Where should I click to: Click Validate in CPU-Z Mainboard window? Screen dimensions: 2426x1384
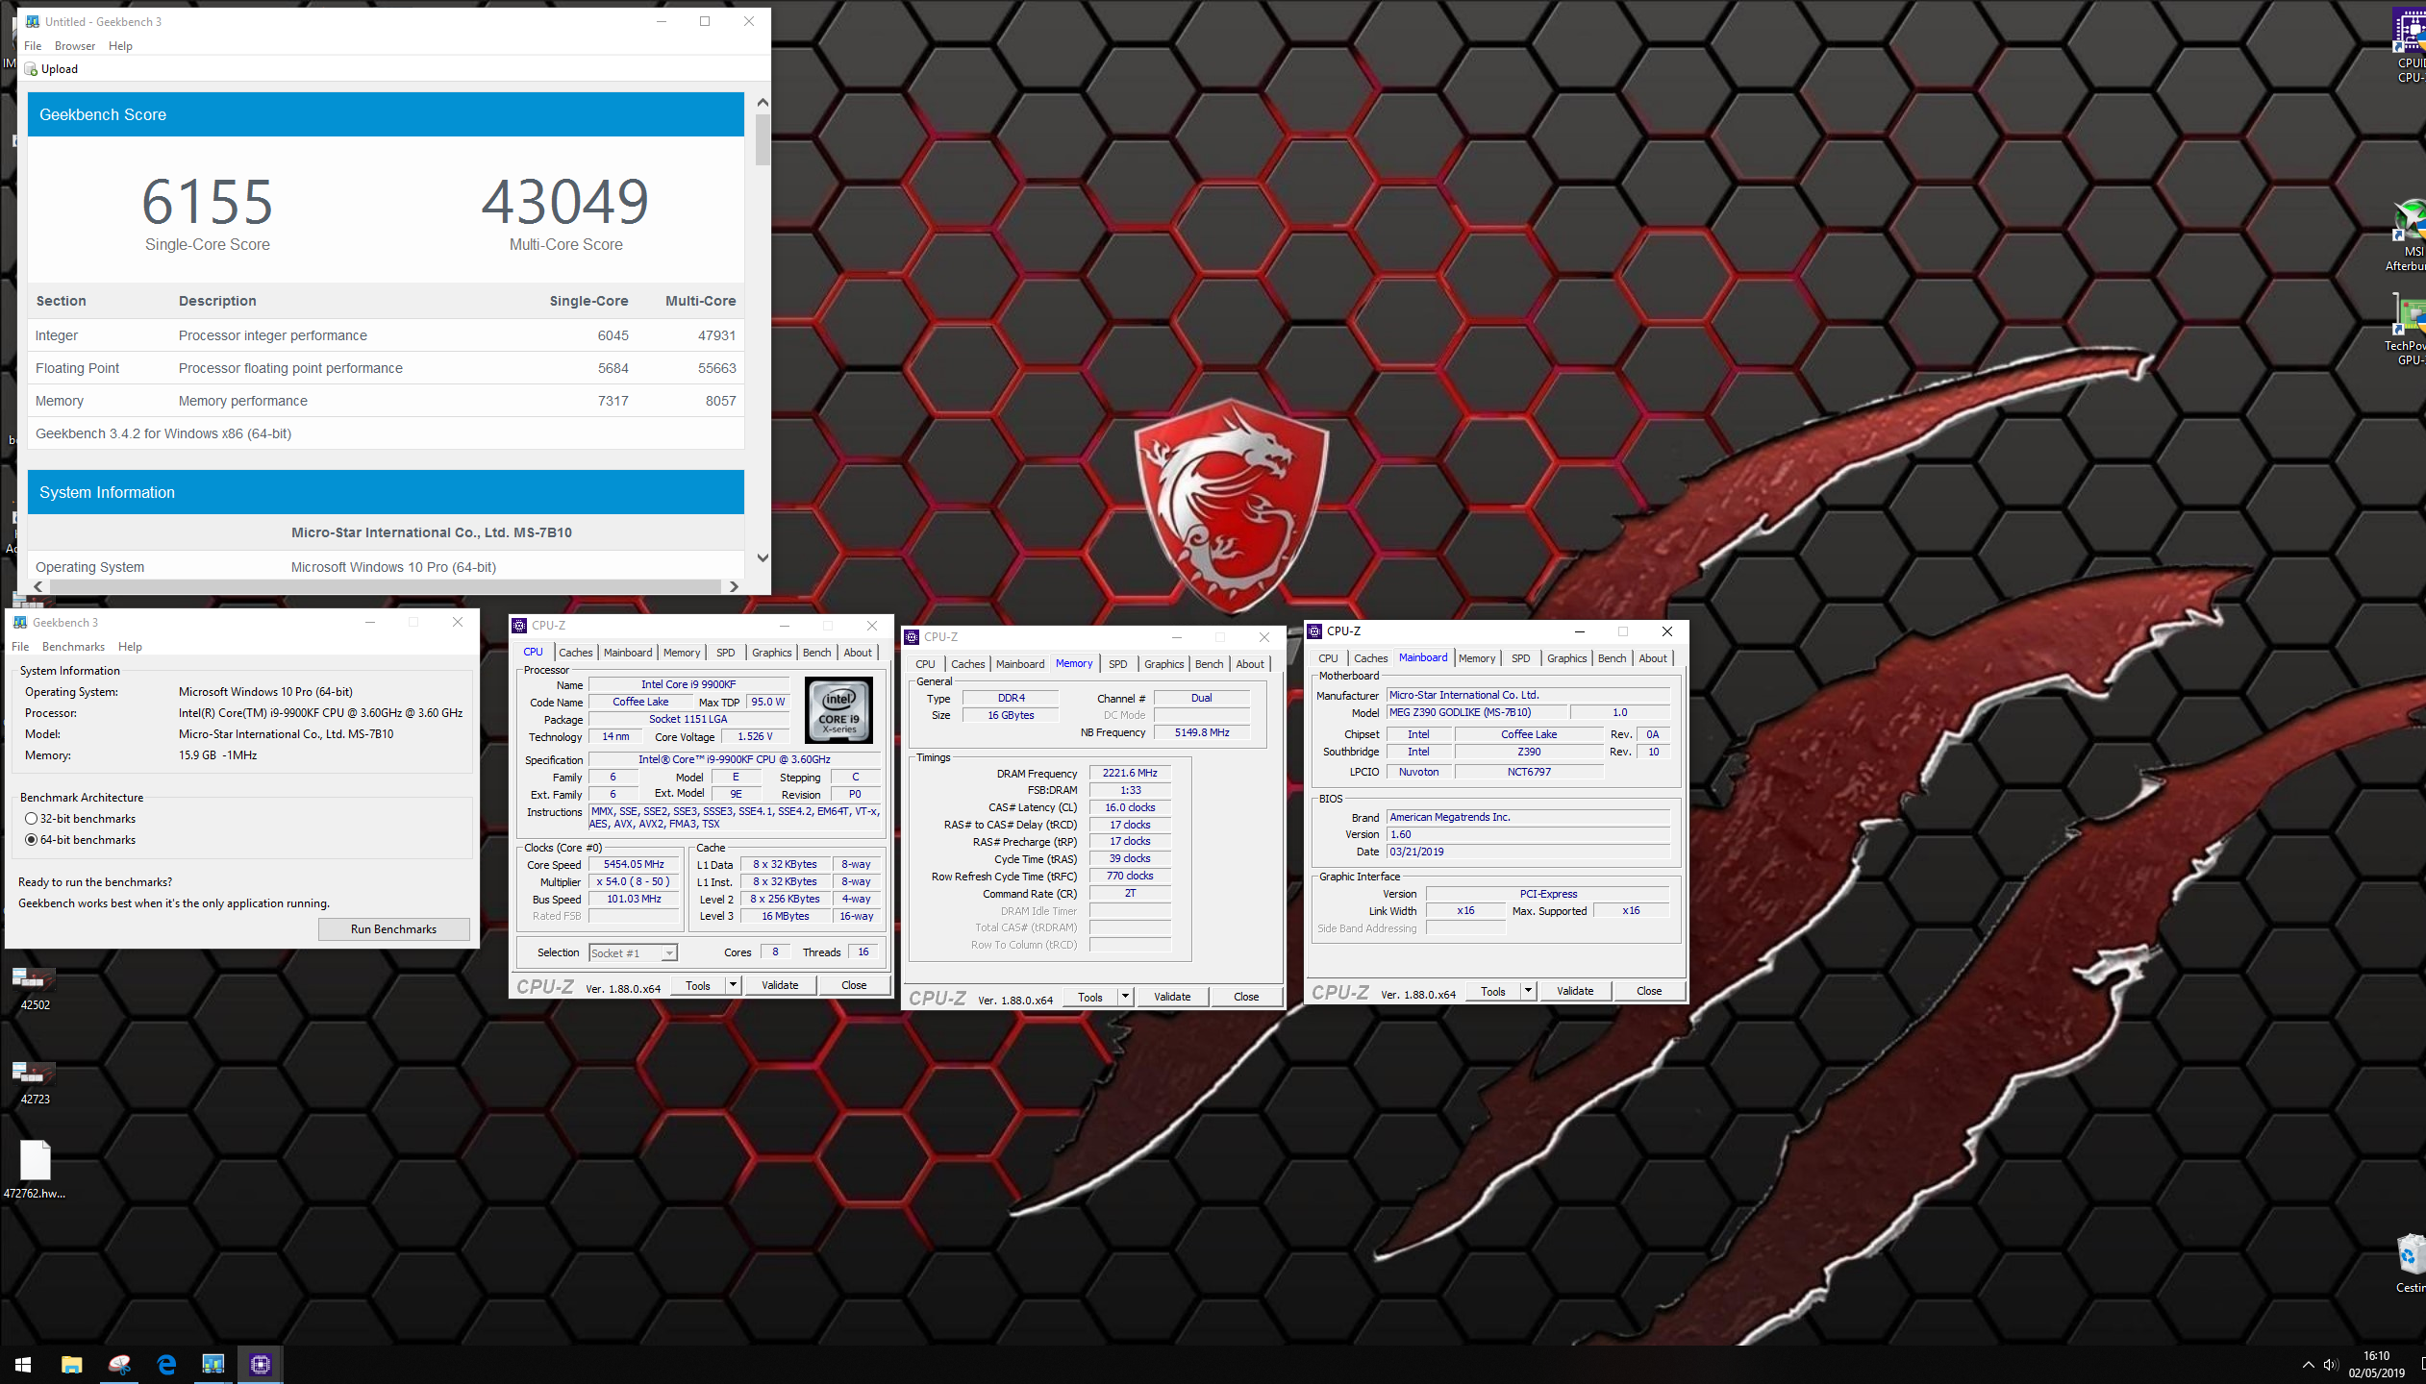(x=1575, y=991)
